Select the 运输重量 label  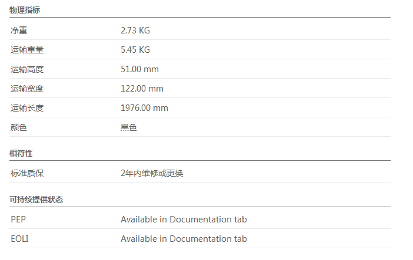pos(27,50)
